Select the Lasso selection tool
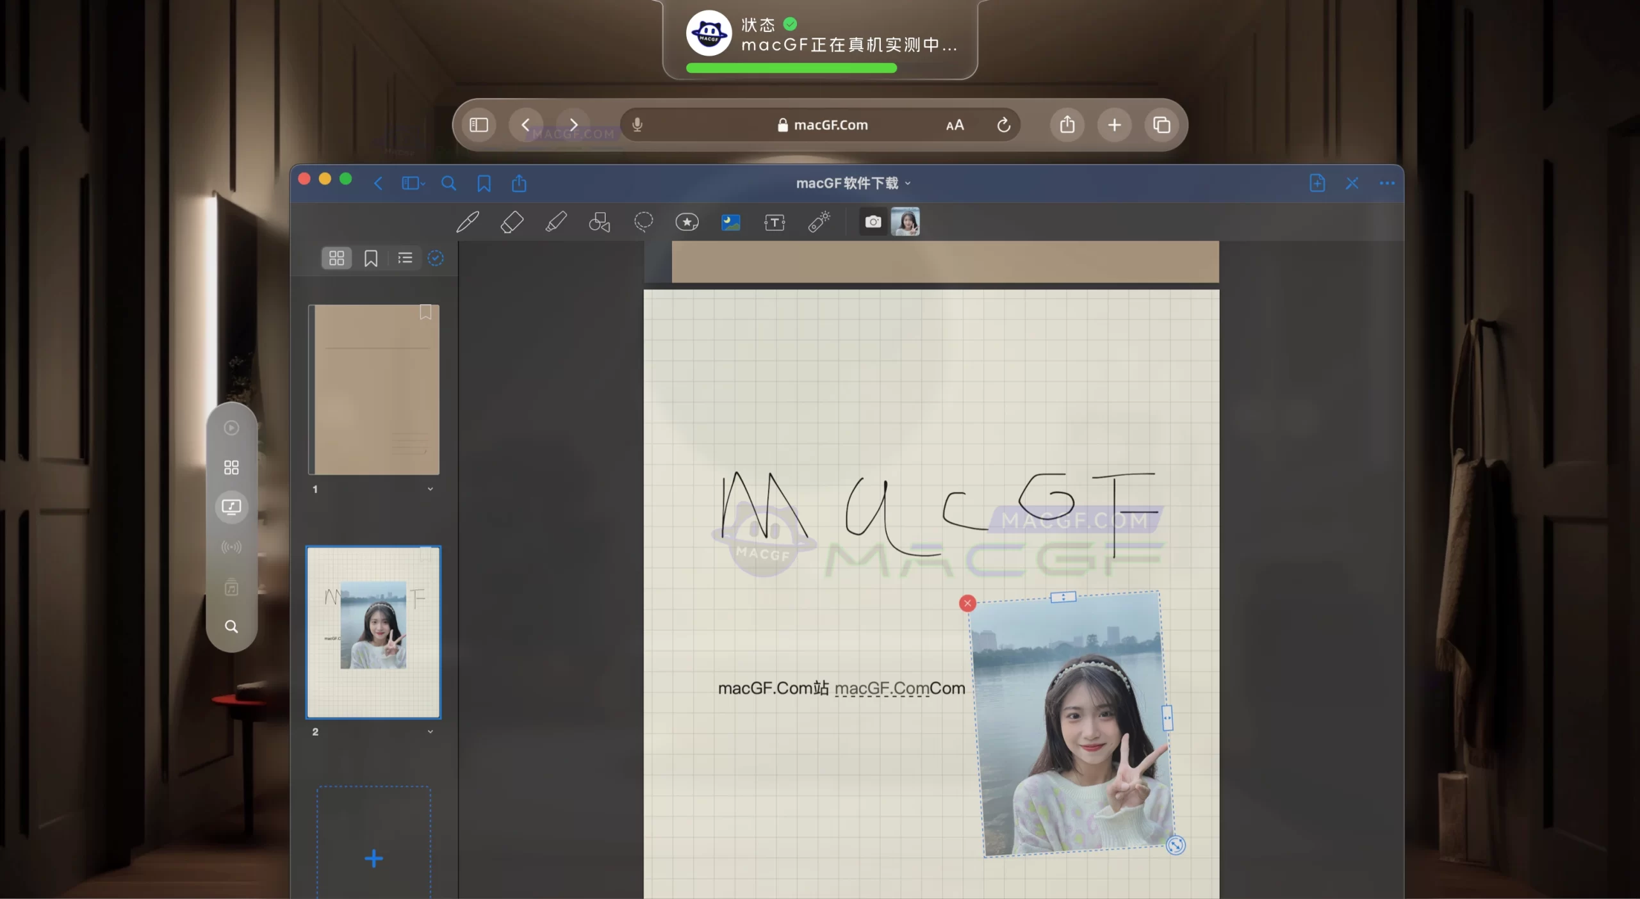This screenshot has height=899, width=1640. (643, 222)
